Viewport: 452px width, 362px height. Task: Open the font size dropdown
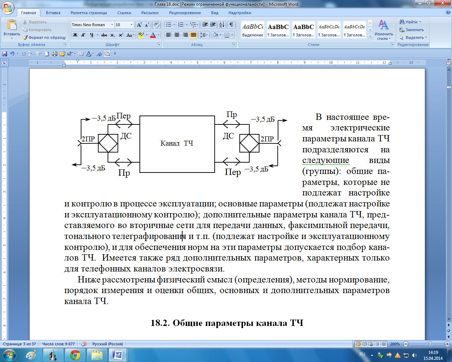click(131, 25)
